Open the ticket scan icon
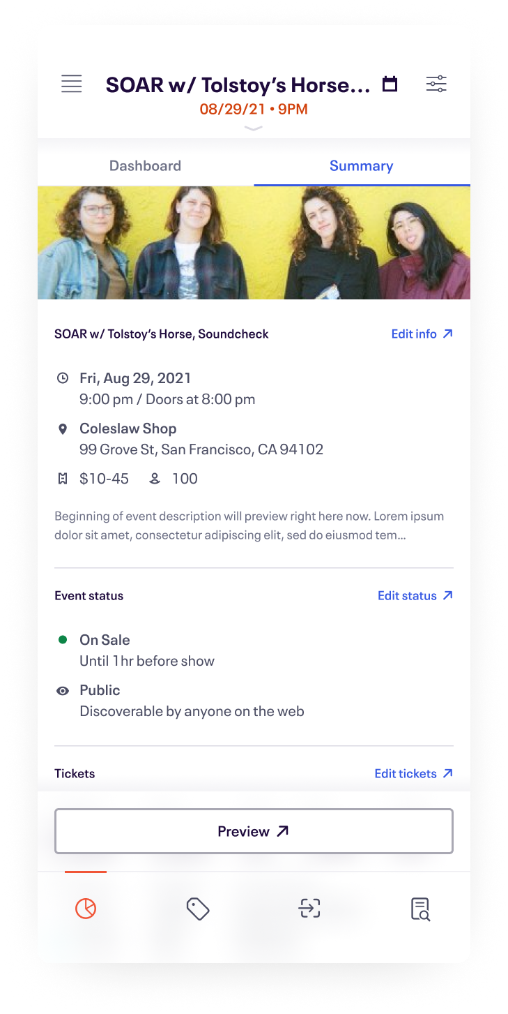Screen dimensions: 508x1014 [x=309, y=909]
